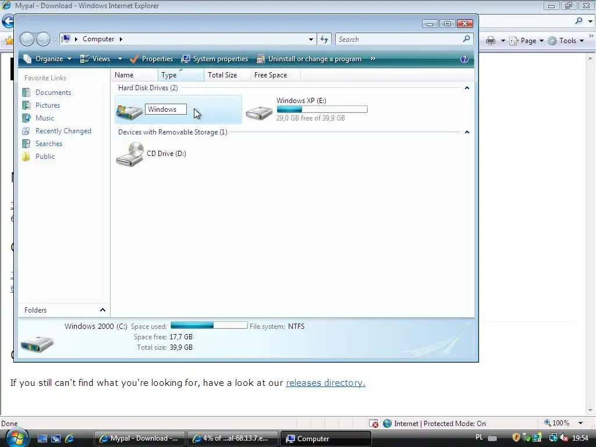This screenshot has height=447, width=596.
Task: Open the Tools menu in Internet Explorer
Action: pos(566,41)
